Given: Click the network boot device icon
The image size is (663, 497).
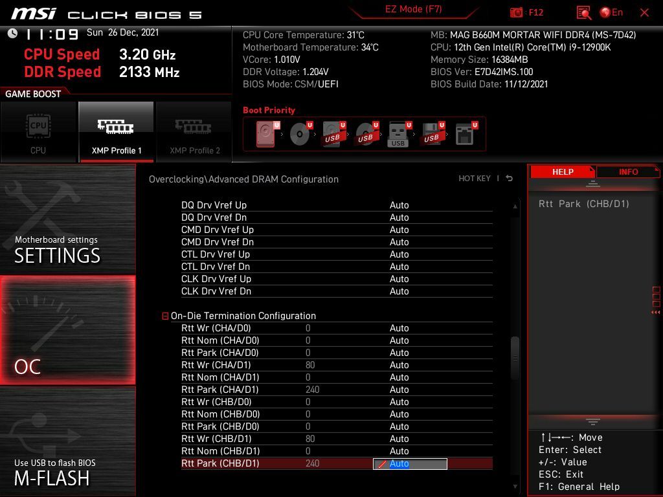Looking at the screenshot, I should [x=464, y=134].
